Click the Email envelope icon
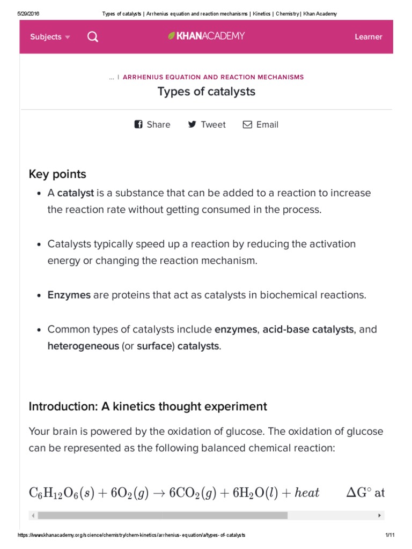This screenshot has height=549, width=412. (x=247, y=124)
